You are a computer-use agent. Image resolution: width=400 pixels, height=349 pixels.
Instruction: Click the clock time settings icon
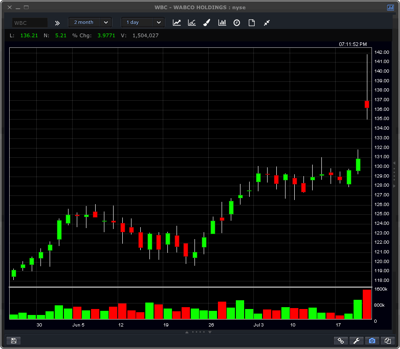coord(237,23)
